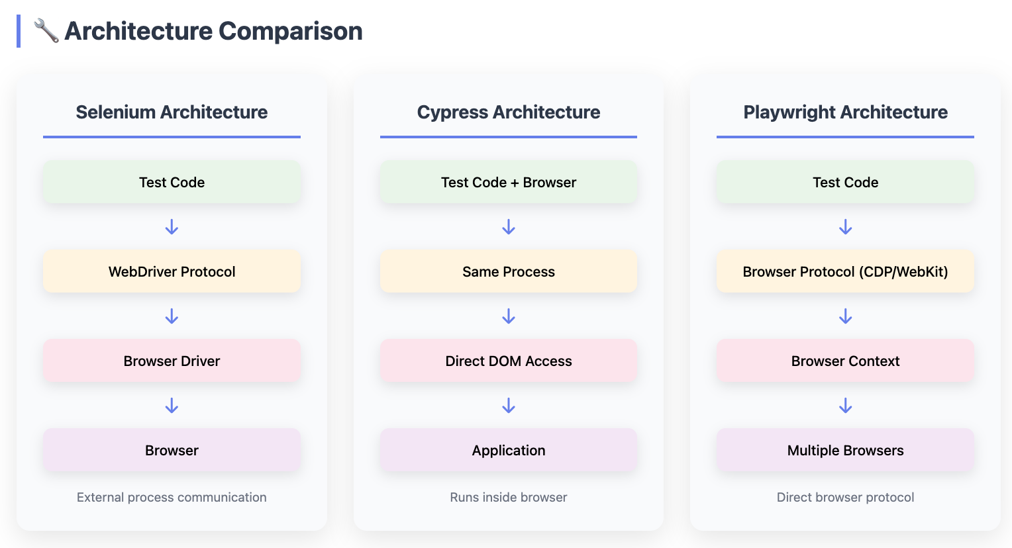Click arrow between Same Process and Direct DOM Access
The width and height of the screenshot is (1012, 548).
(x=509, y=316)
